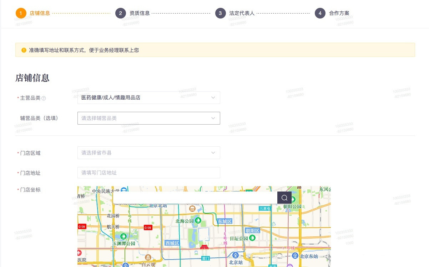Click the 日坛公园 green park icon
Viewport: 429px width, 267px height.
coord(252,238)
